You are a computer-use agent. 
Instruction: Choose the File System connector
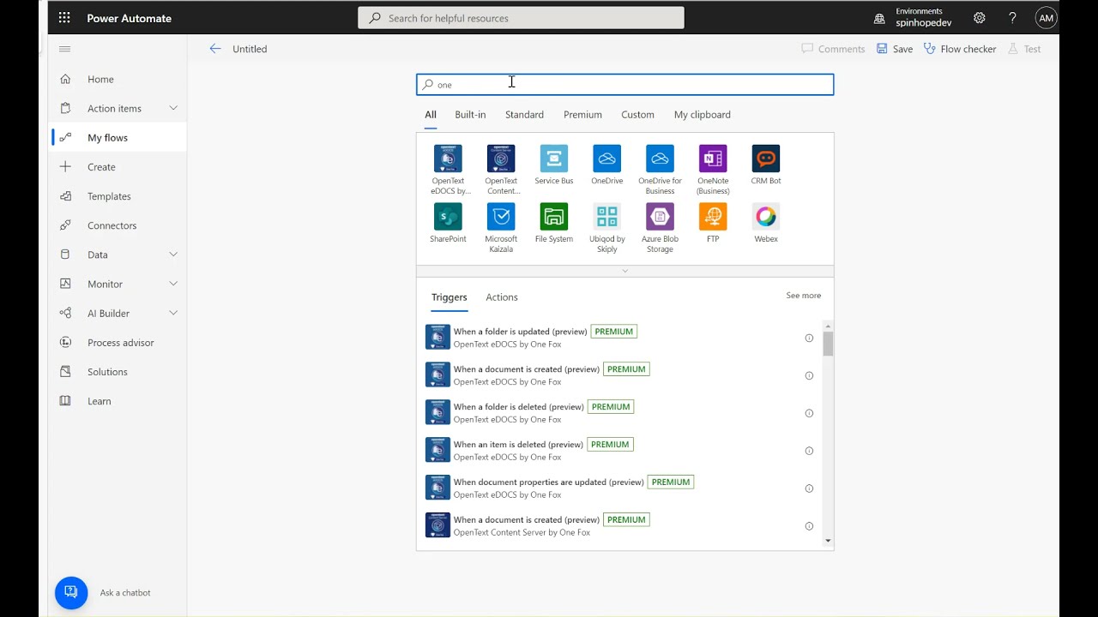[x=554, y=217]
